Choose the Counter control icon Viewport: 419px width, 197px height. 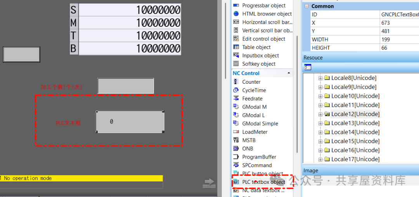pyautogui.click(x=236, y=82)
